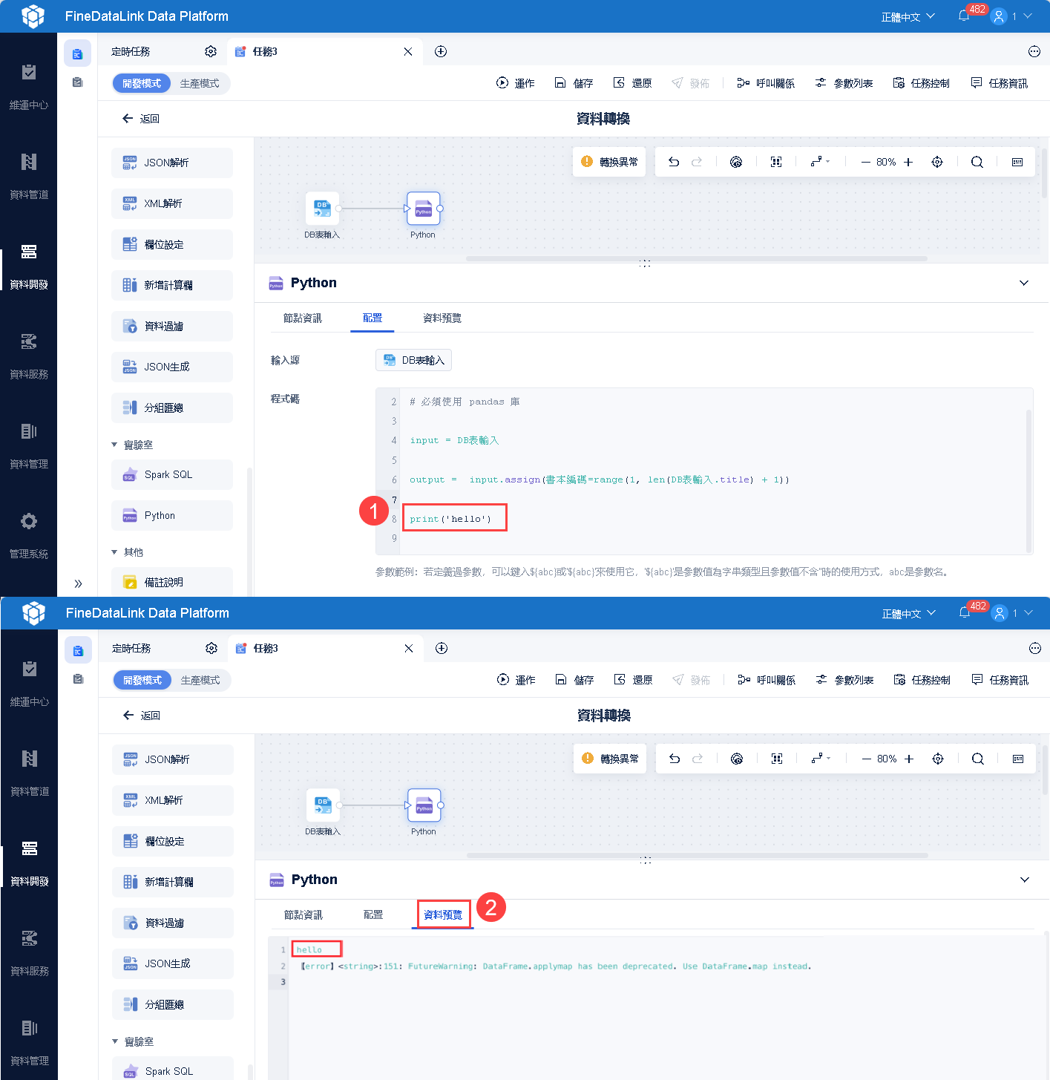This screenshot has height=1080, width=1050.
Task: Open the 80% zoom level on the lower canvas
Action: [x=887, y=759]
